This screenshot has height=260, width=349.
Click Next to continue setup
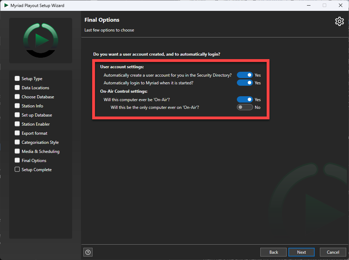click(x=301, y=252)
